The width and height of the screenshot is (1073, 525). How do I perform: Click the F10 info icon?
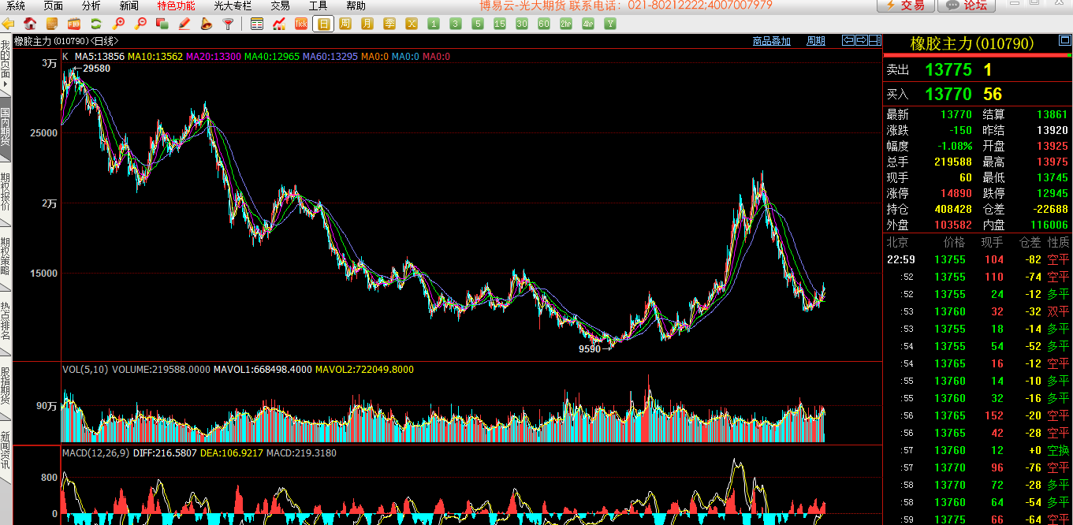click(73, 24)
